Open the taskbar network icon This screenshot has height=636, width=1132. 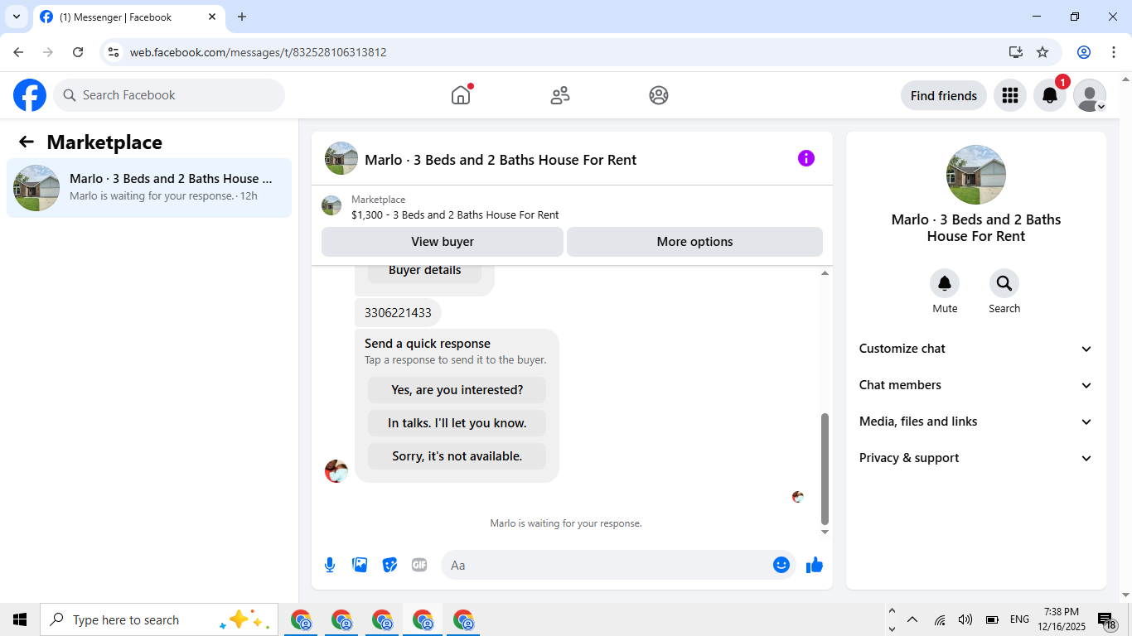(x=940, y=619)
